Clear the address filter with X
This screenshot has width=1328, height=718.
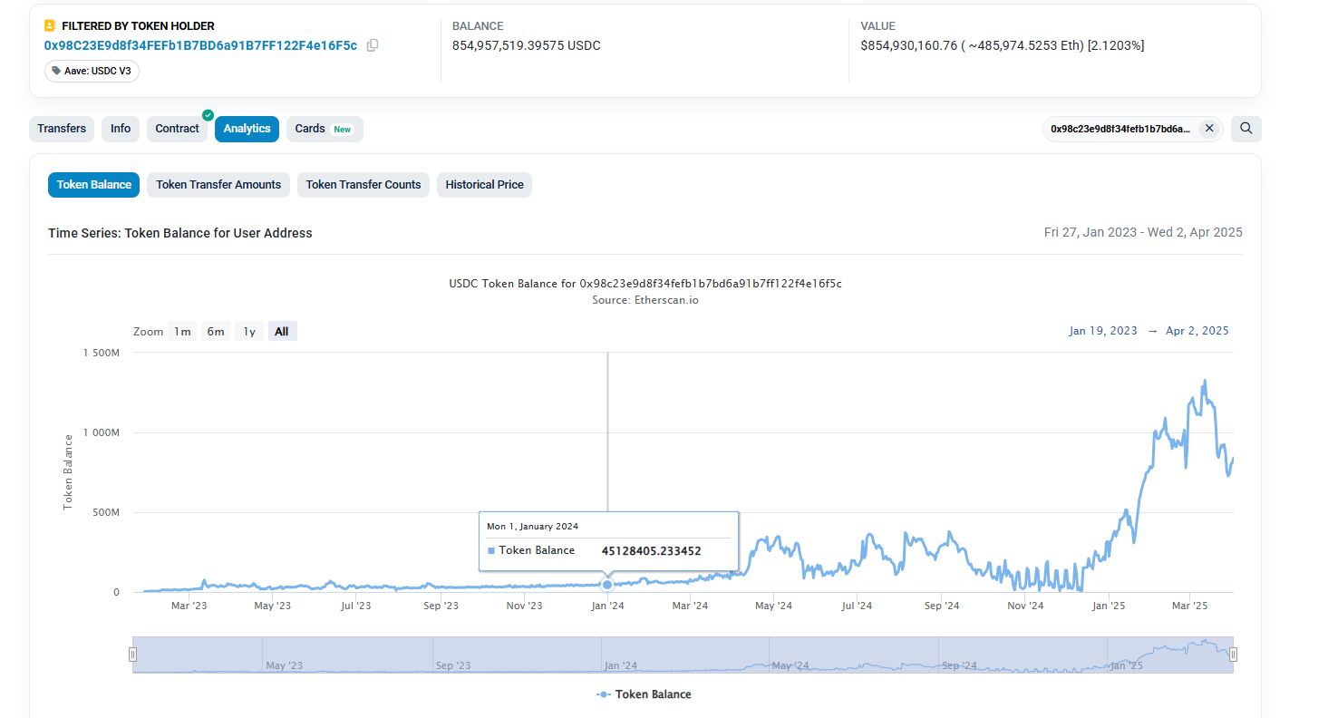tap(1208, 129)
